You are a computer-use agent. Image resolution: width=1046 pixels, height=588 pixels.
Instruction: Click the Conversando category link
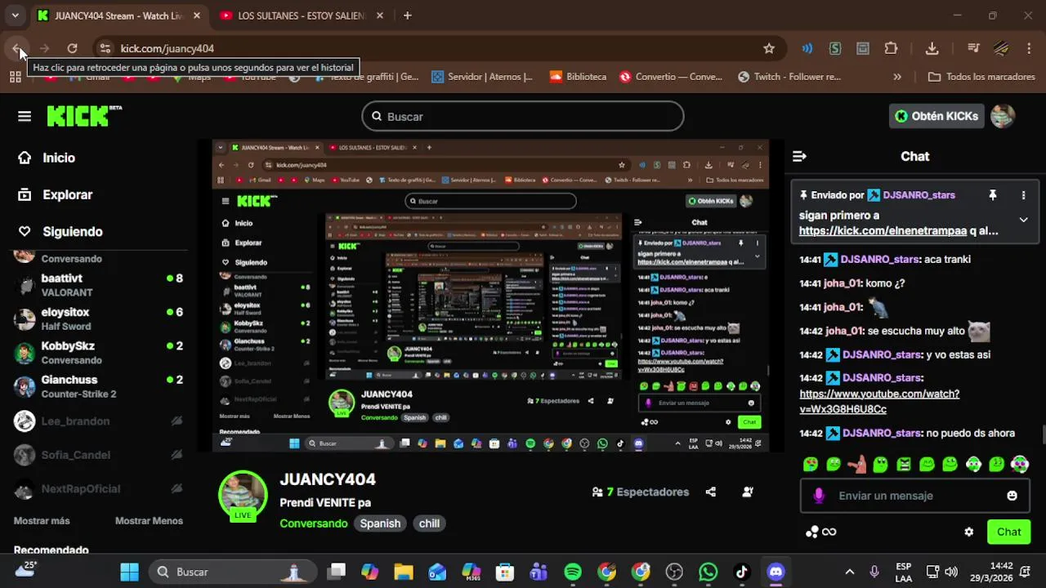(314, 523)
